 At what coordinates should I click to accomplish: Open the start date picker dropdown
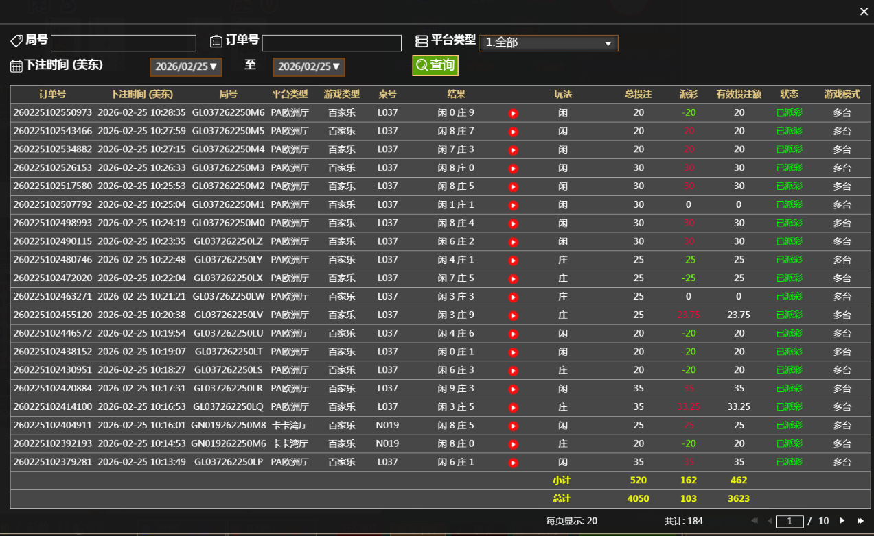(185, 67)
